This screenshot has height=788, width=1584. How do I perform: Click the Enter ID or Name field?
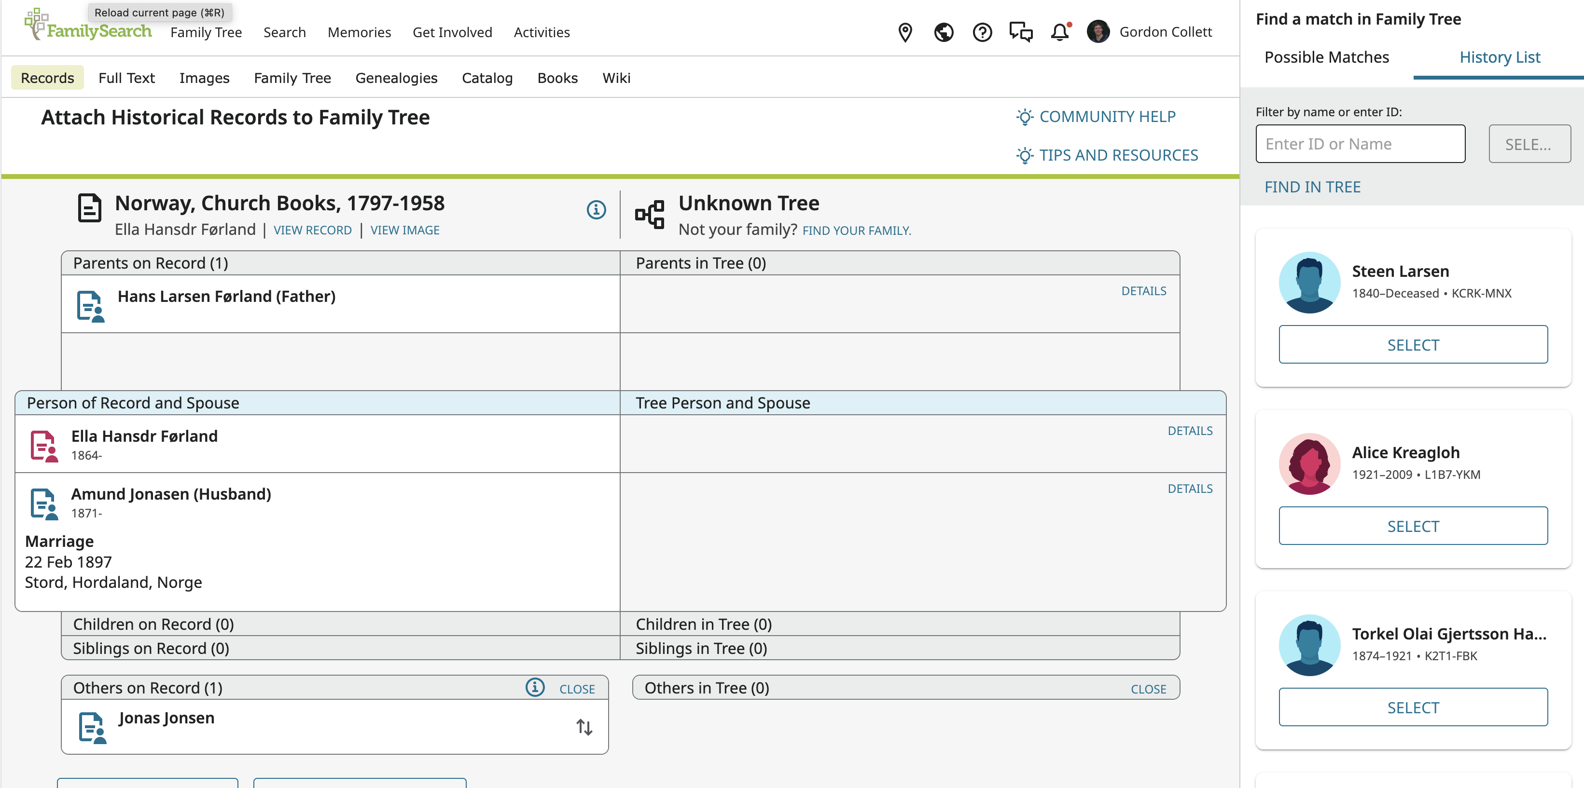pyautogui.click(x=1360, y=144)
